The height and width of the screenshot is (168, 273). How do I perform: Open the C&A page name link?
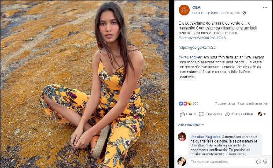click(196, 7)
